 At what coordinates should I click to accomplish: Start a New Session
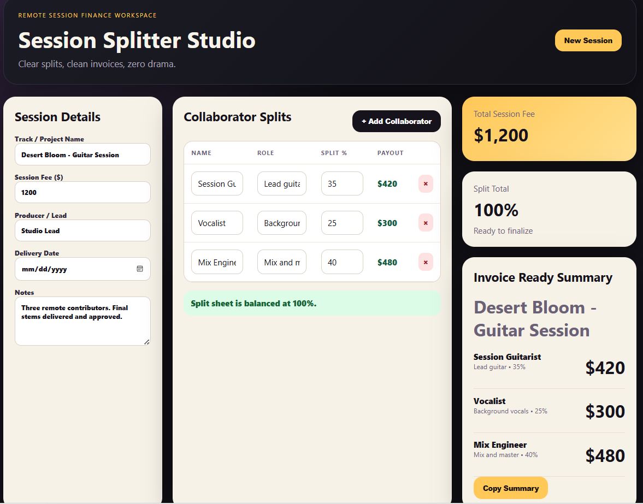[588, 40]
